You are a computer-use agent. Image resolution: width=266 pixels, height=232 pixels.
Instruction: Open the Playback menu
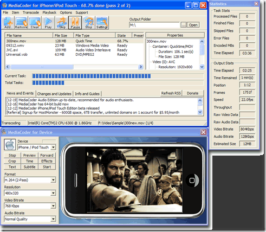[x=49, y=12]
